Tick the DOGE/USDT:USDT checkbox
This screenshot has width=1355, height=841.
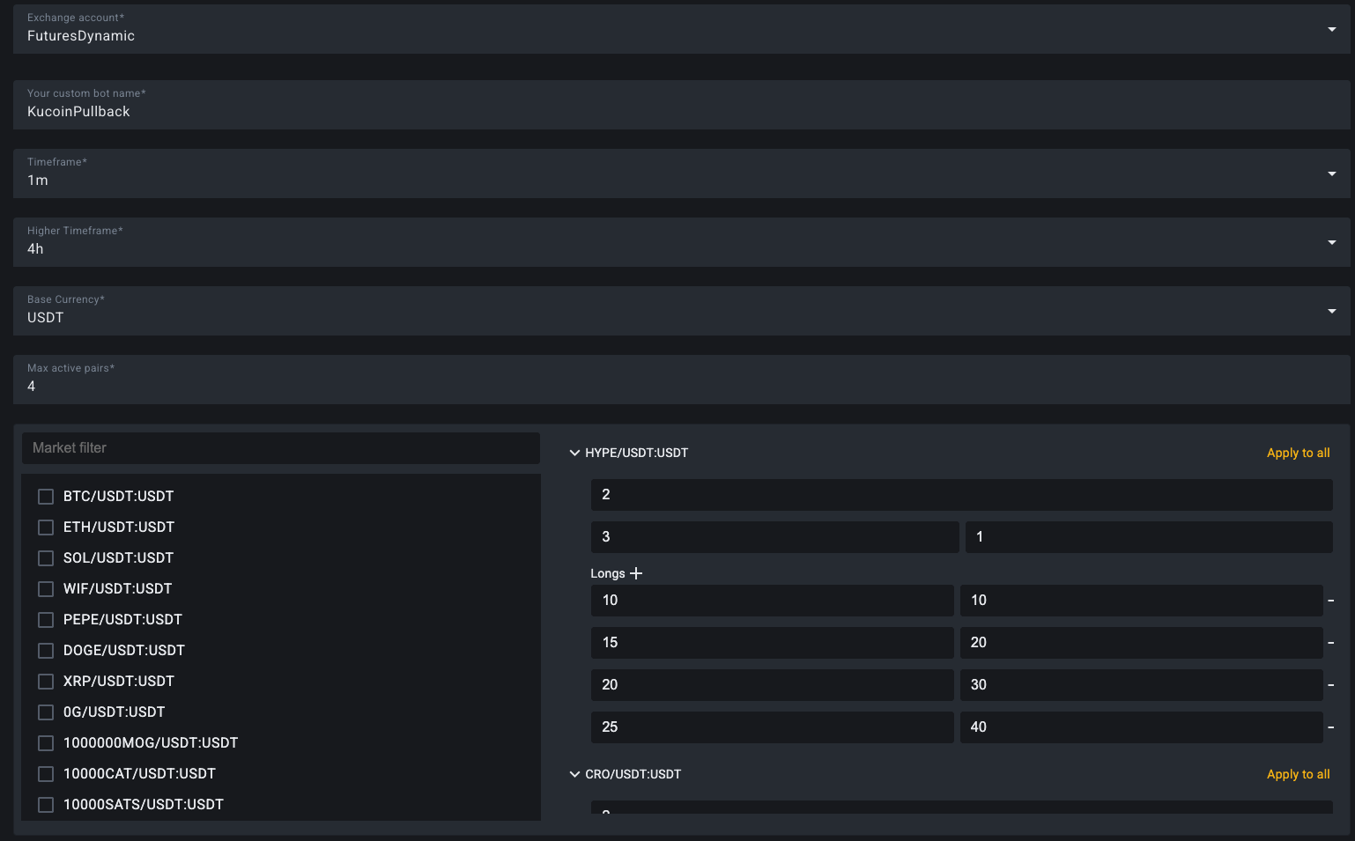46,651
